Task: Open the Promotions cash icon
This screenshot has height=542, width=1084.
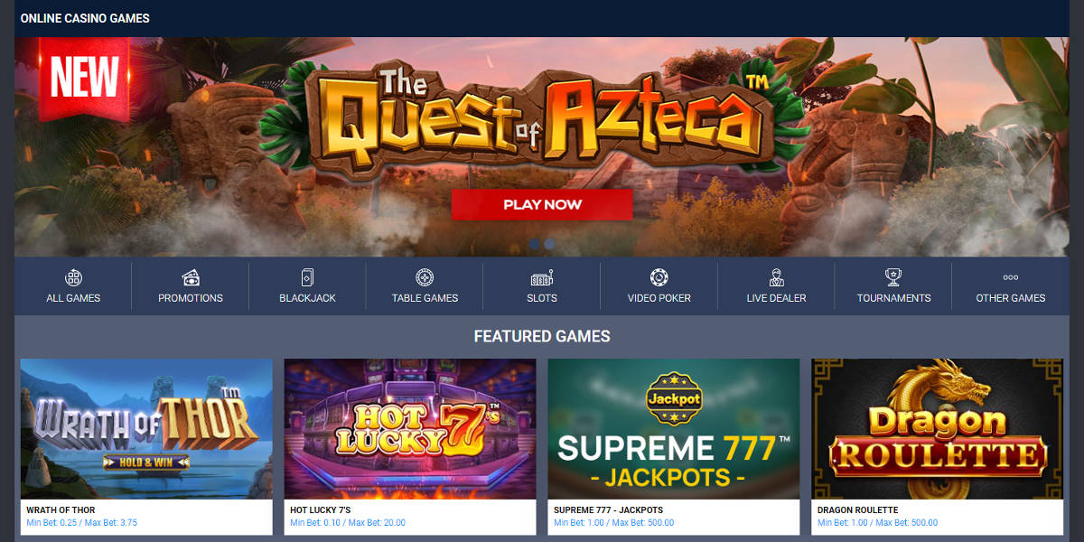Action: click(191, 277)
